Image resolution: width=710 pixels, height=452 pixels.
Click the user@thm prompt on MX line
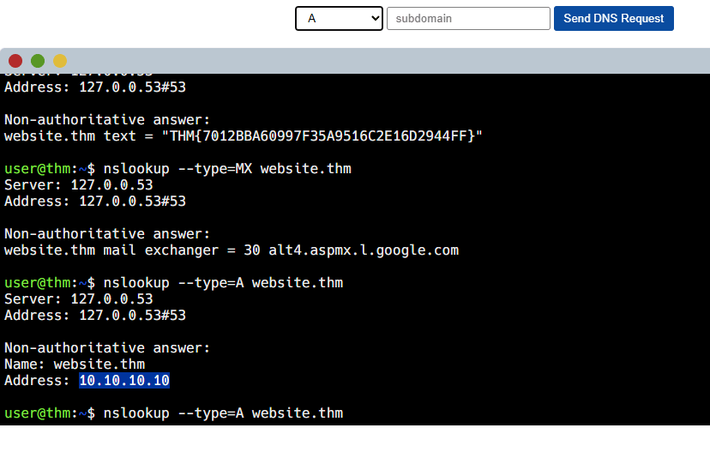point(41,169)
